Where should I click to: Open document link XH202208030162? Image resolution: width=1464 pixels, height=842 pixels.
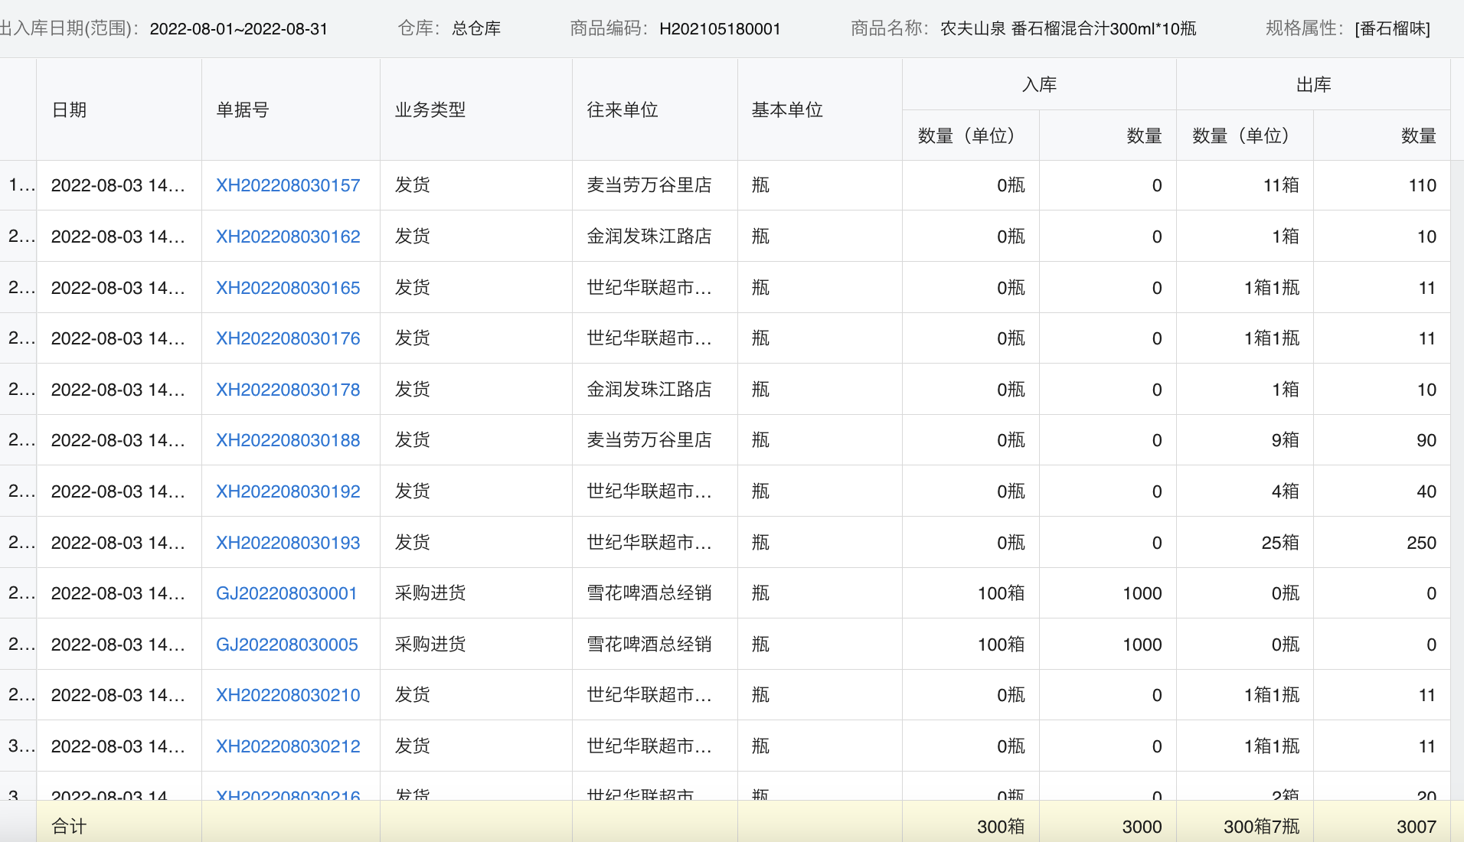(x=288, y=237)
